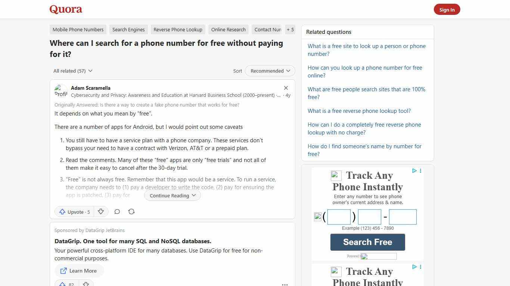
Task: Click the downvote icon on Adam's answer
Action: coord(101,212)
